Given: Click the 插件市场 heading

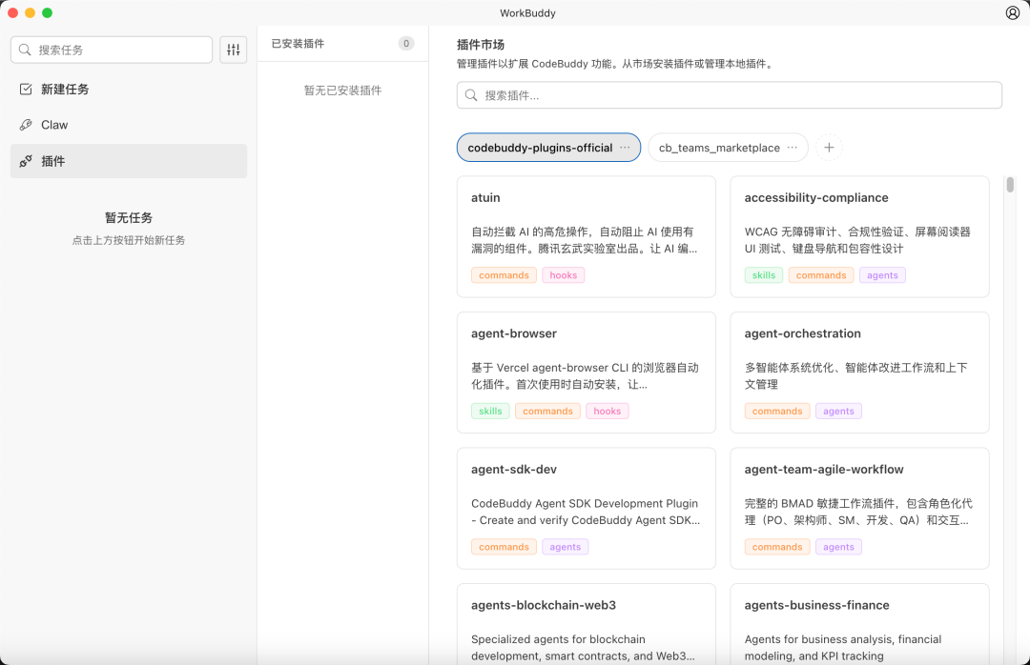Looking at the screenshot, I should point(480,45).
